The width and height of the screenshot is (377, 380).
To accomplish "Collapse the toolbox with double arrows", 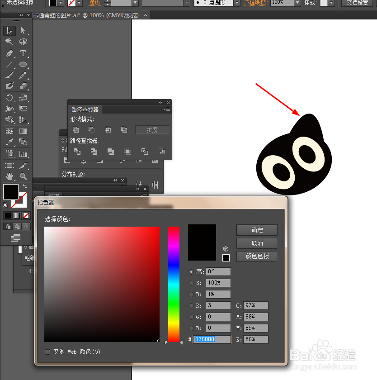I will (x=21, y=15).
